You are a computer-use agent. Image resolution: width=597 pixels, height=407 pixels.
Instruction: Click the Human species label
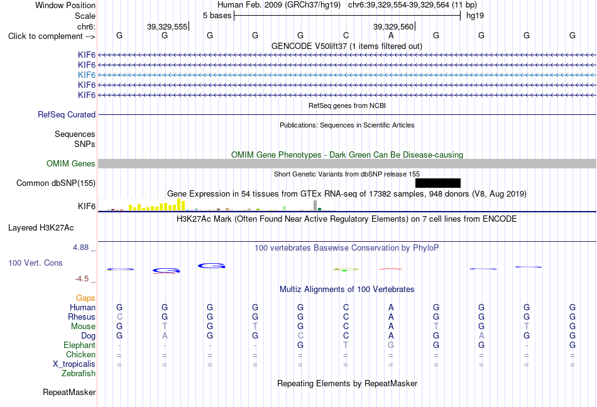click(x=82, y=307)
